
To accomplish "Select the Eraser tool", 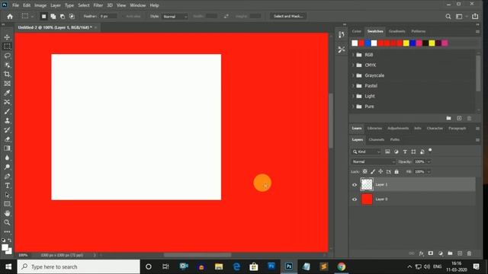I will [x=7, y=139].
